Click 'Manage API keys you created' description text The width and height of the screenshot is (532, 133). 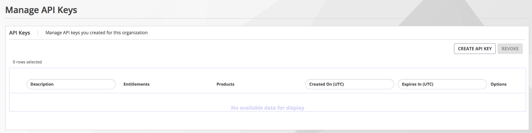click(96, 33)
